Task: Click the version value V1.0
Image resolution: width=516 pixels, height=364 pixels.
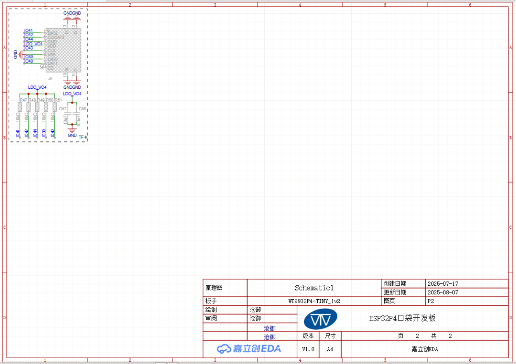Action: coord(308,349)
